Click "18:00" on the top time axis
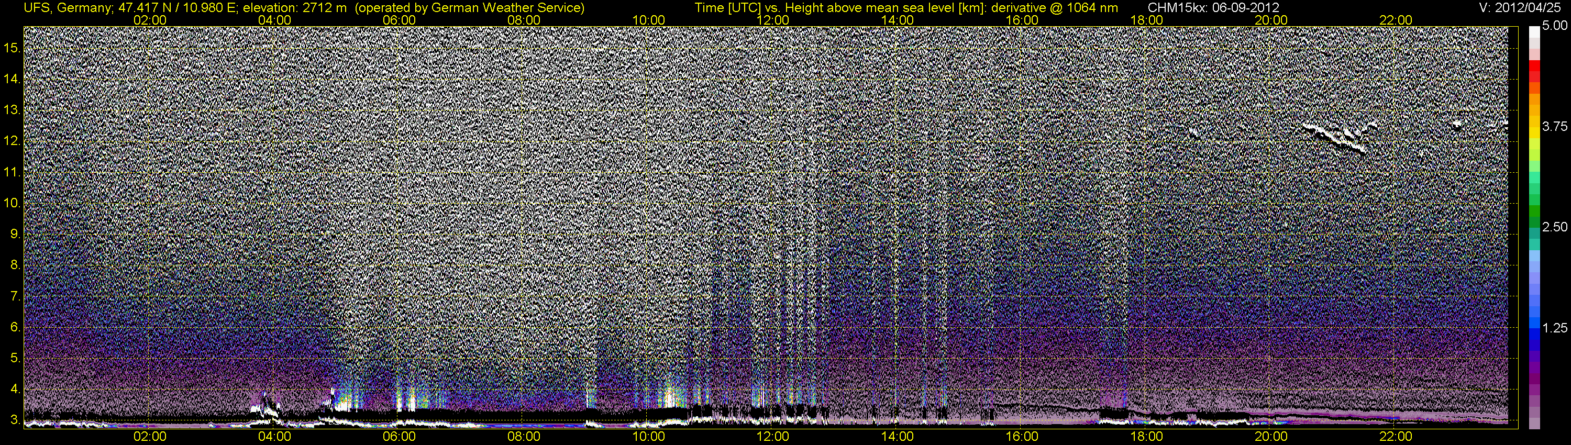The width and height of the screenshot is (1571, 445). (x=1146, y=20)
